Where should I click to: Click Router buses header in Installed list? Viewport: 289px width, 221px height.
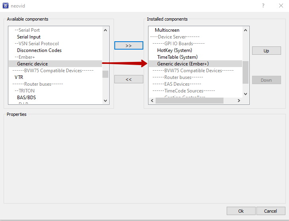(195, 77)
